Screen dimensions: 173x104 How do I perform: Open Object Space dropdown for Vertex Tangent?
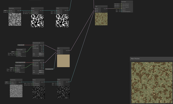pos(117,7)
